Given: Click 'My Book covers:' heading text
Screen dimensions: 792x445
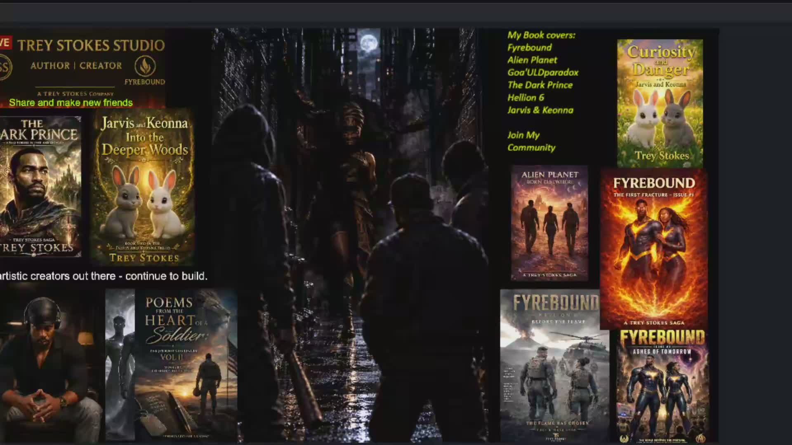Looking at the screenshot, I should click(541, 35).
